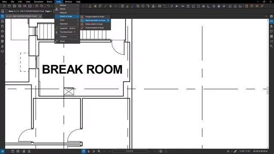Select the Text select tool in bottom bar
The width and height of the screenshot is (274, 154).
[x=94, y=151]
